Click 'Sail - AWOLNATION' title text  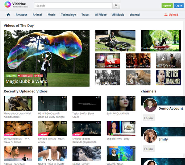(x=118, y=114)
